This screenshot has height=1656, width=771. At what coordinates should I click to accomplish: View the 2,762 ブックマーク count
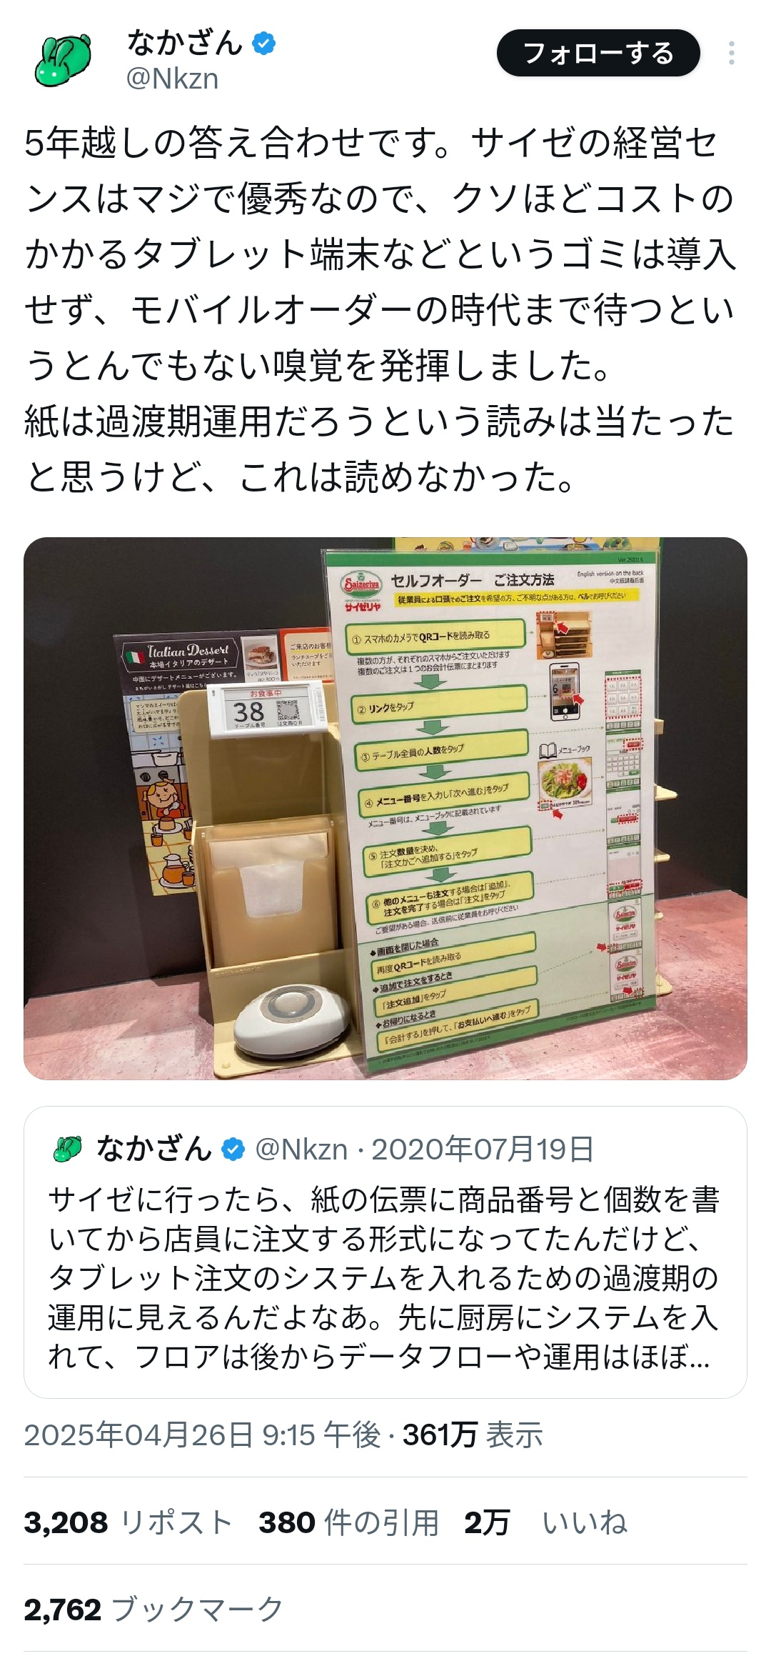click(154, 1610)
